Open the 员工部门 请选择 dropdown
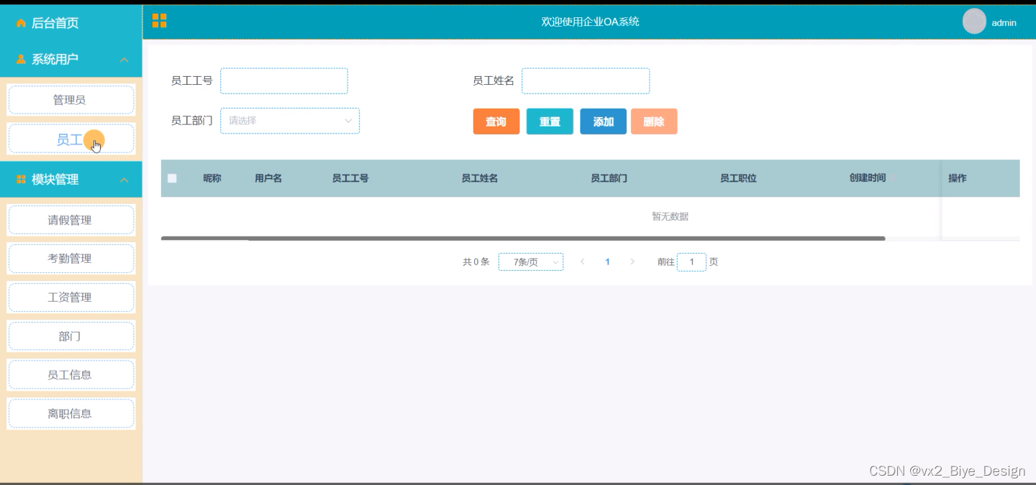The height and width of the screenshot is (485, 1036). coord(290,121)
